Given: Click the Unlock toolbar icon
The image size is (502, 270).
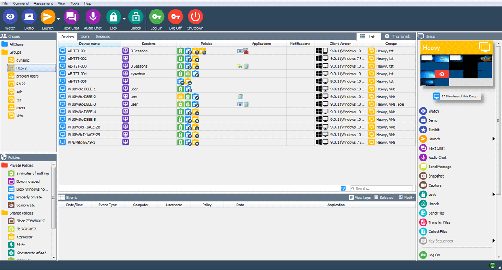Looking at the screenshot, I should tap(136, 17).
